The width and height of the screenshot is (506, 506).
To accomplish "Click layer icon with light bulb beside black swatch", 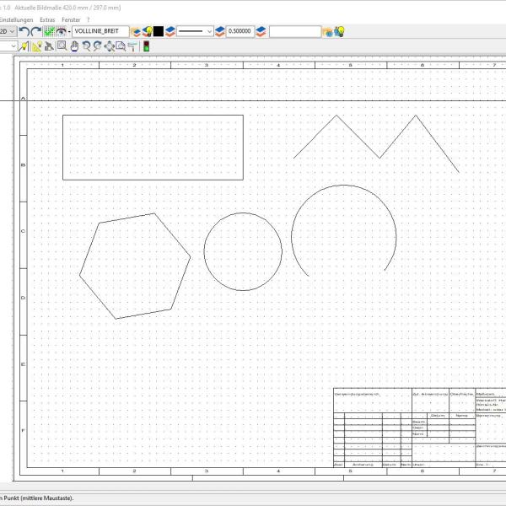I will point(147,32).
